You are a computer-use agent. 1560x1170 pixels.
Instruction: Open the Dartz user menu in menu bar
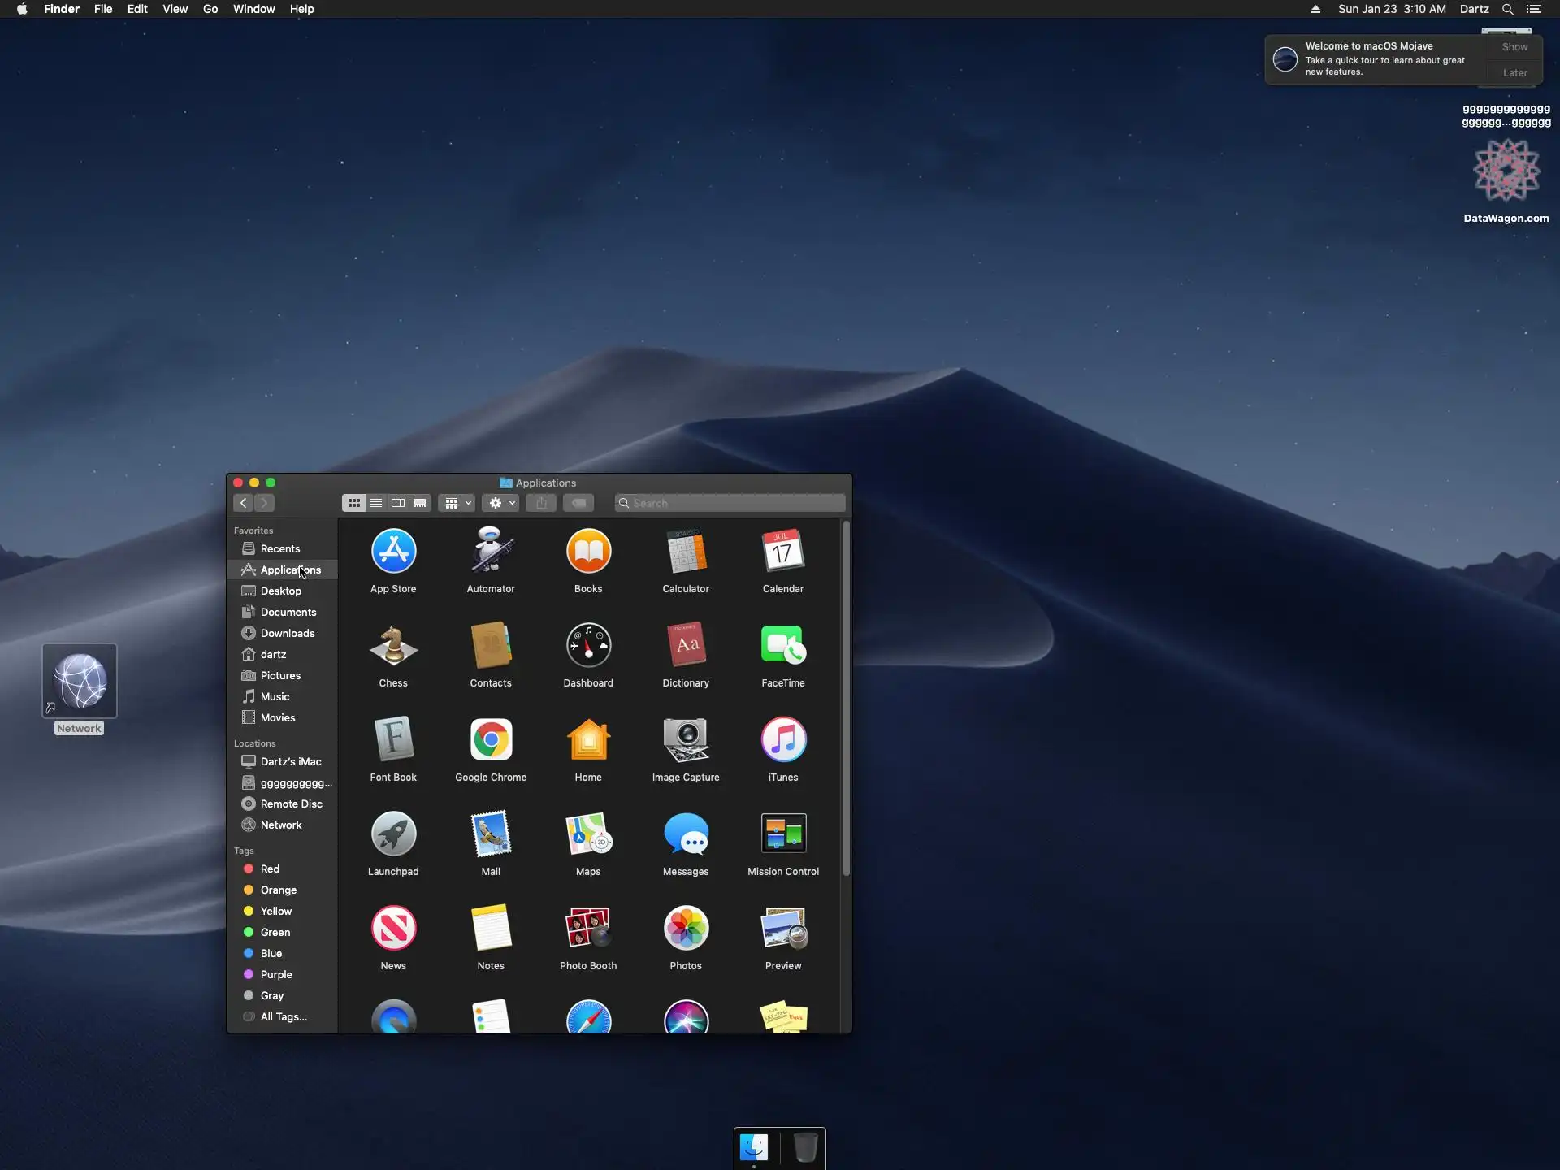tap(1474, 9)
